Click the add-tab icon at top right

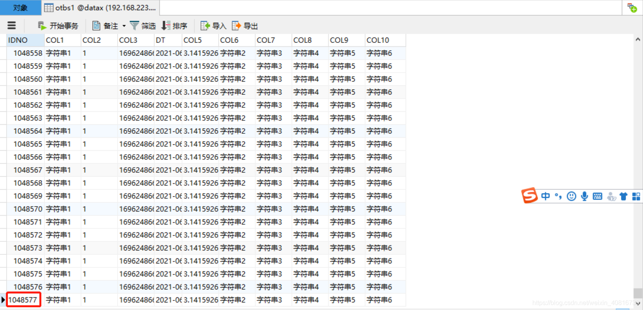pyautogui.click(x=632, y=8)
